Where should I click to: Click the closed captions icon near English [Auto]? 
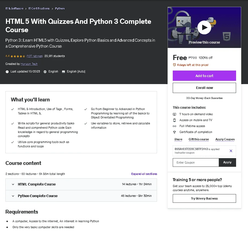coord(63,72)
